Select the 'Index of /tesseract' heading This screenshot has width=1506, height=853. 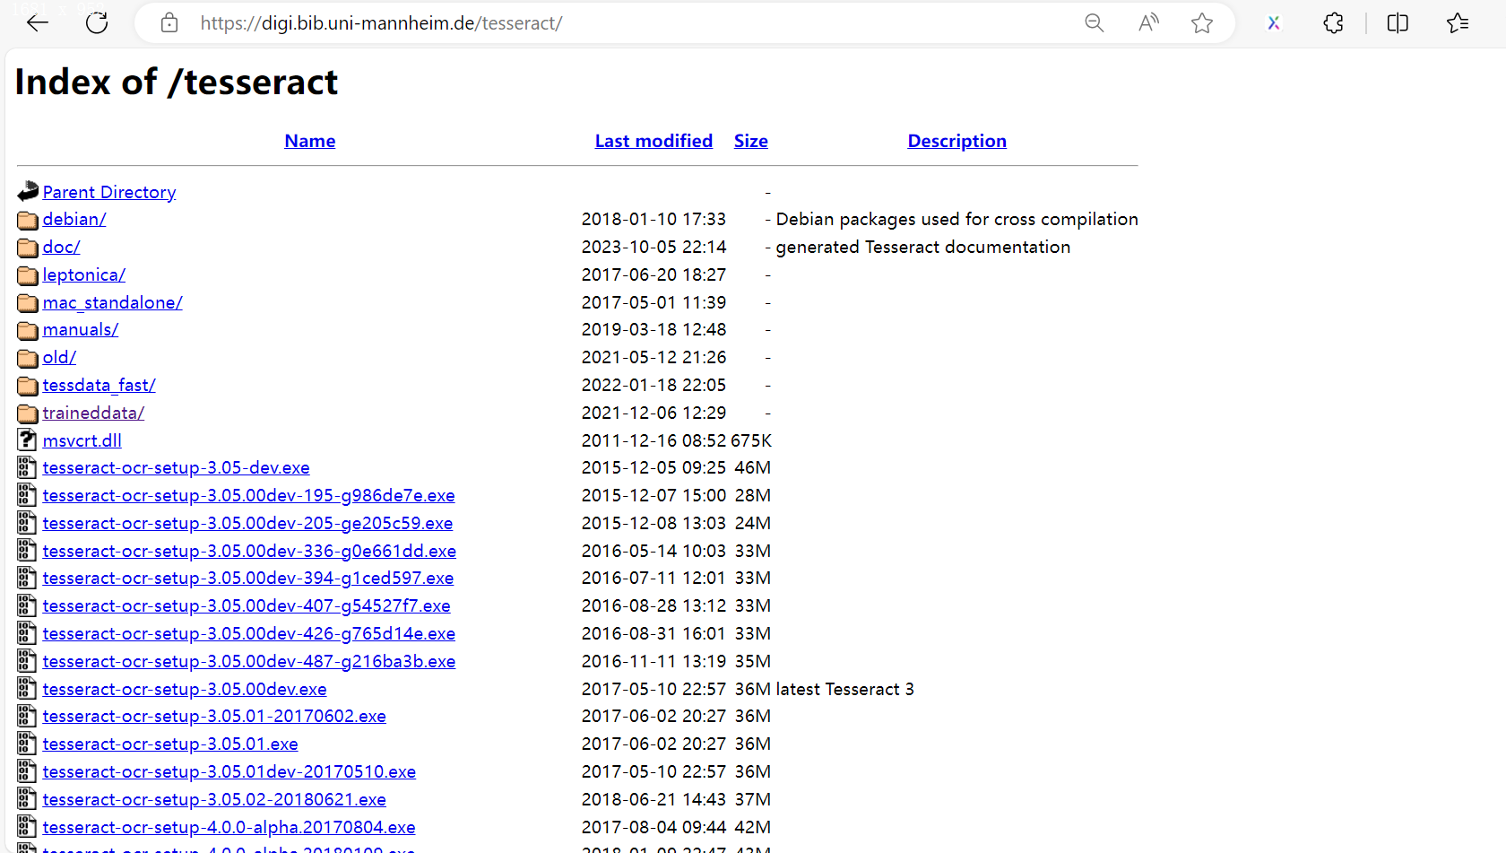[177, 82]
